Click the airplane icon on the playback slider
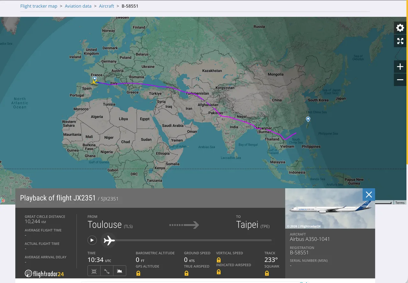Image resolution: width=408 pixels, height=283 pixels. tap(108, 240)
